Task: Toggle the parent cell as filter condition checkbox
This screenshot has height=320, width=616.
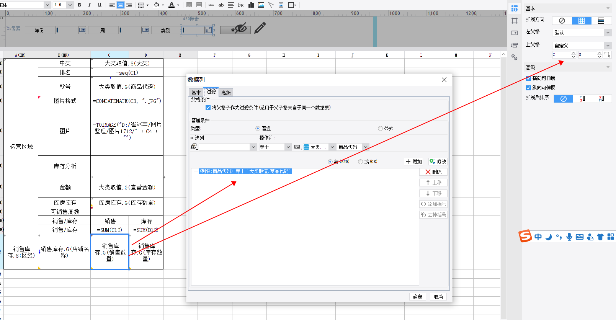Action: tap(208, 108)
